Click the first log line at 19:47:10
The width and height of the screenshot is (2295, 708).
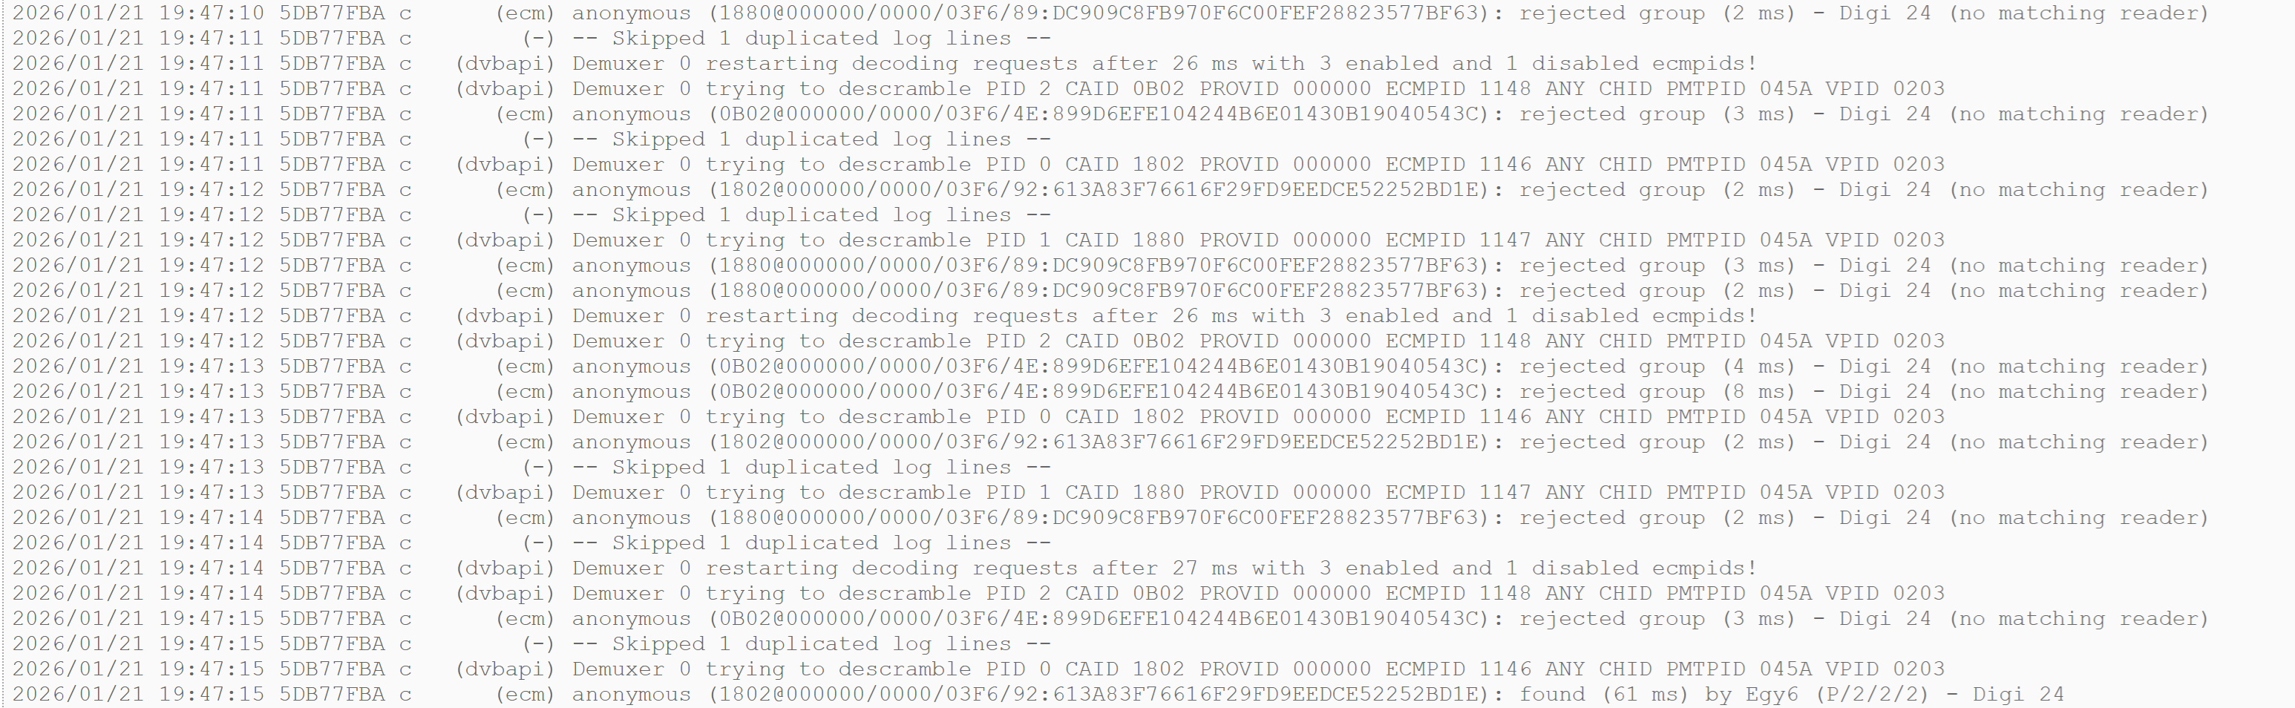point(1111,13)
